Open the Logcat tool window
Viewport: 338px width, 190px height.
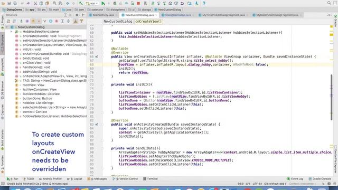(74, 179)
